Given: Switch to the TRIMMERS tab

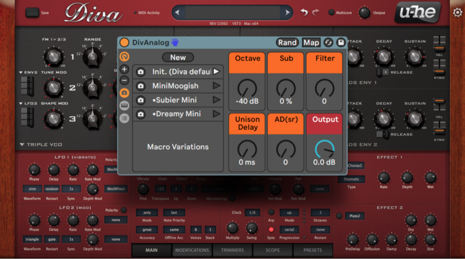Looking at the screenshot, I should [232, 250].
